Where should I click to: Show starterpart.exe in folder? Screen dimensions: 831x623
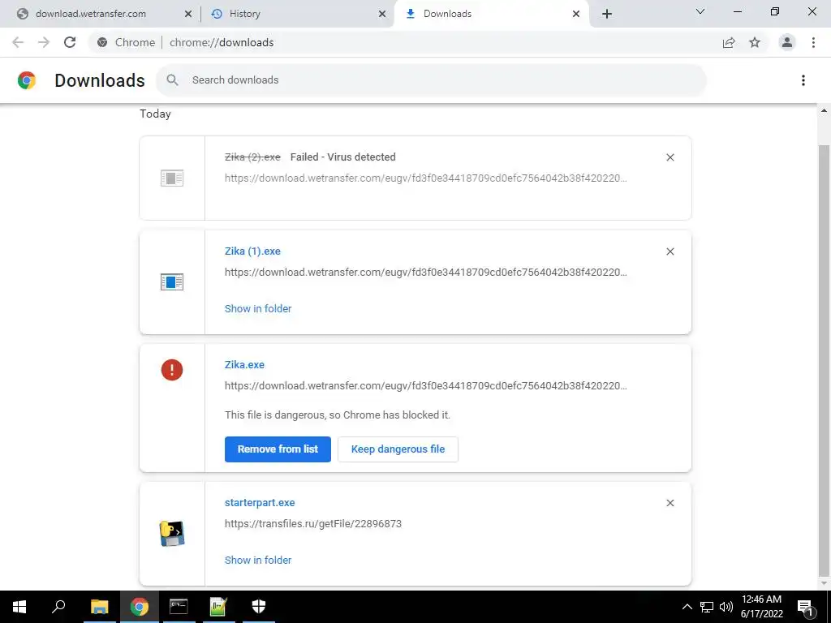coord(258,560)
